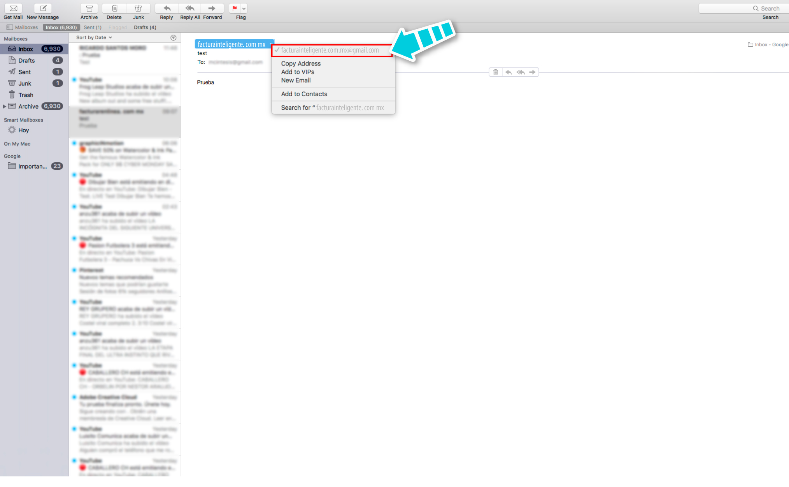Image resolution: width=789 pixels, height=487 pixels.
Task: Select Add to Contacts menu entry
Action: (x=304, y=94)
